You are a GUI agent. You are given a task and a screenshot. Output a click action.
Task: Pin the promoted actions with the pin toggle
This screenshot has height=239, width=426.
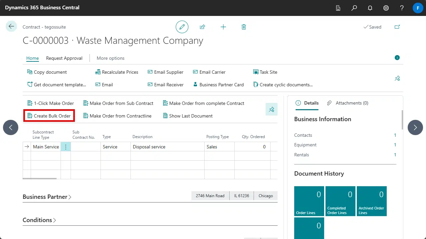pos(397,78)
